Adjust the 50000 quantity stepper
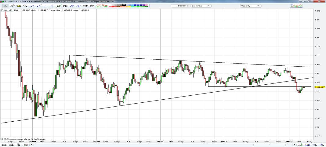The height and width of the screenshot is (147, 326). (x=188, y=6)
